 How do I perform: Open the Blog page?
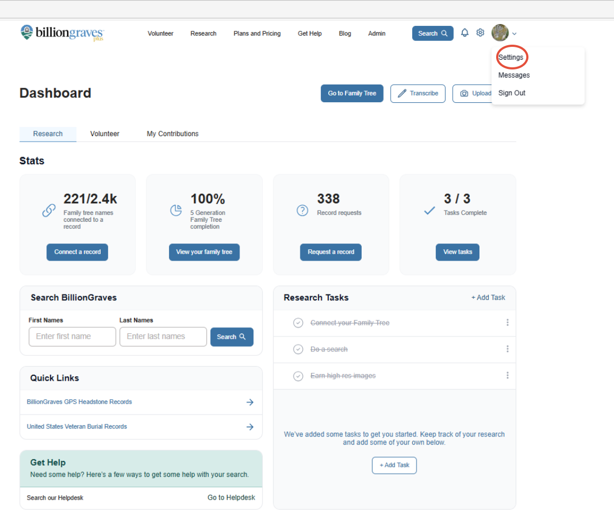[x=344, y=33]
